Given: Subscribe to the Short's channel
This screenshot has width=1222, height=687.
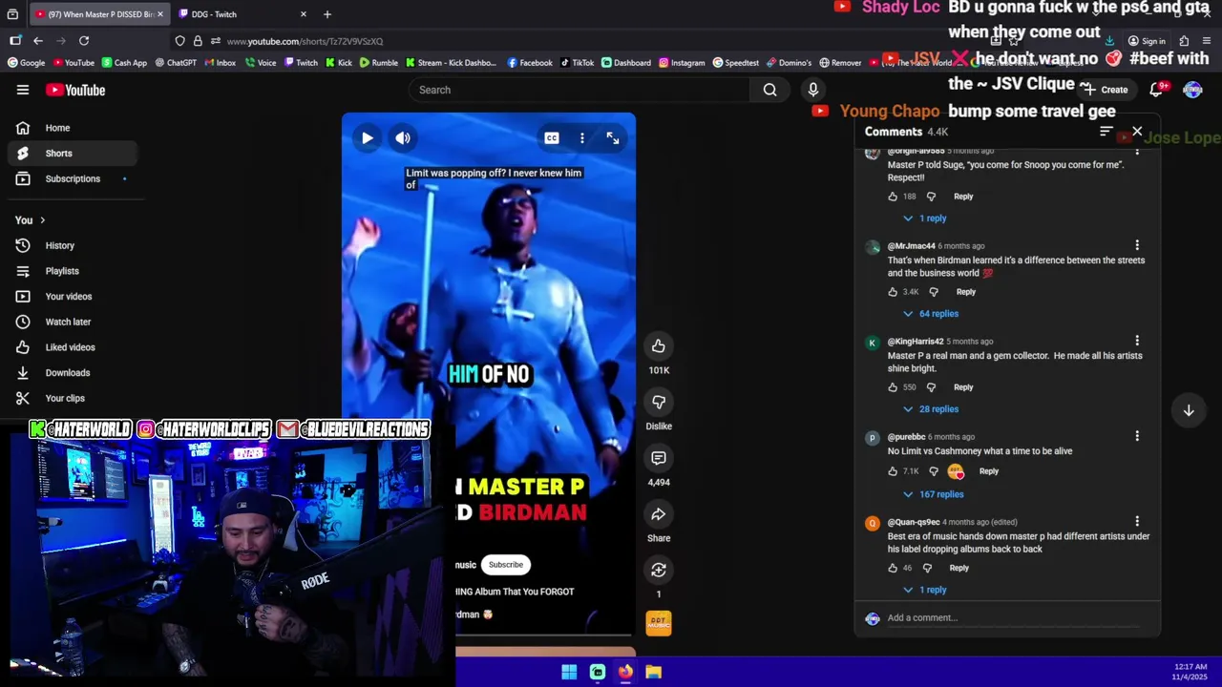Looking at the screenshot, I should [506, 565].
